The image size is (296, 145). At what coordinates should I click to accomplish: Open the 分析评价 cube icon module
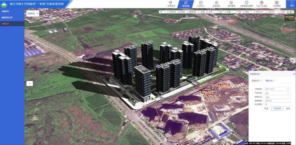tap(201, 4)
